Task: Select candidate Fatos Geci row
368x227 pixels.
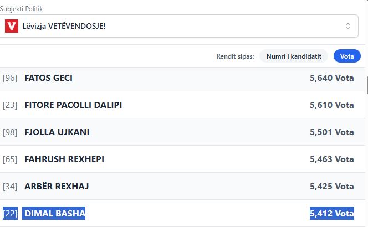Action: coord(178,78)
